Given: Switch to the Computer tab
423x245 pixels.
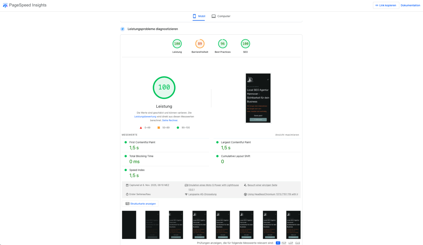Looking at the screenshot, I should [221, 16].
